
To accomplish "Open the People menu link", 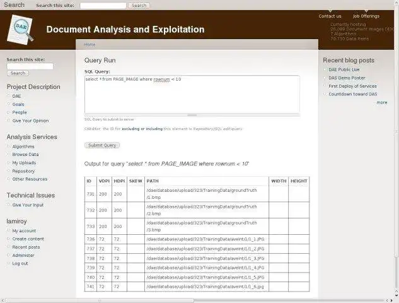I will point(20,112).
